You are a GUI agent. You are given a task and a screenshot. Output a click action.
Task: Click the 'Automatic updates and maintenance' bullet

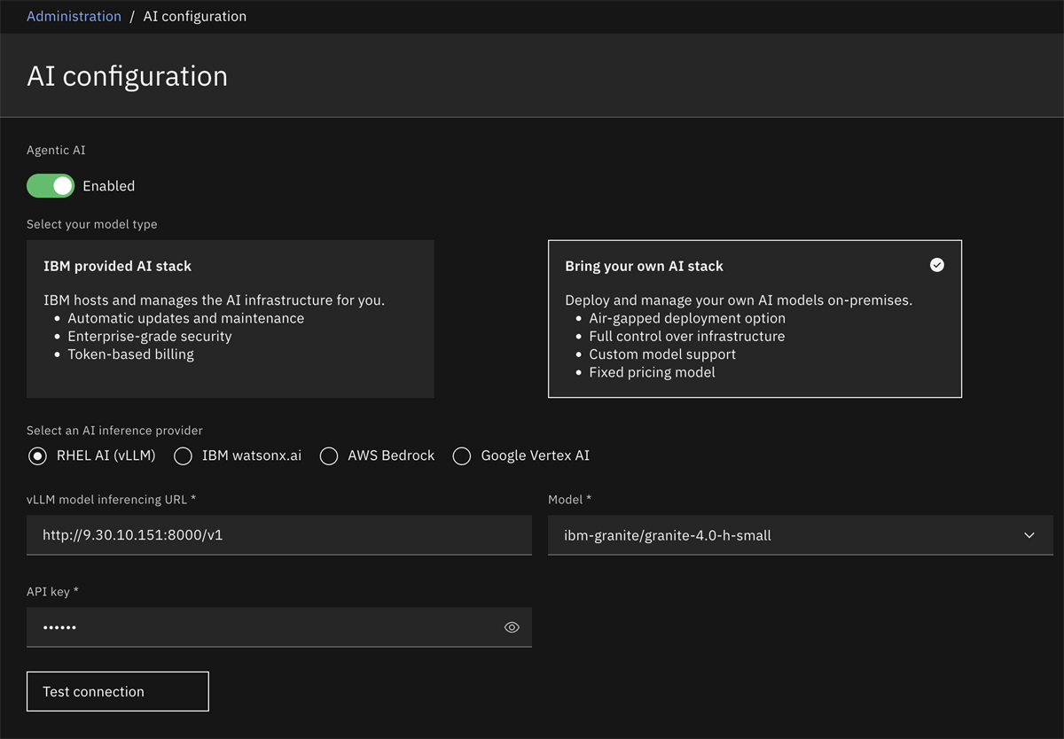[185, 318]
